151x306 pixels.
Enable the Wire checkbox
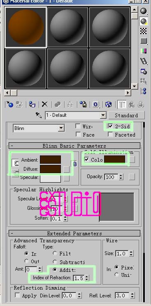click(x=78, y=126)
